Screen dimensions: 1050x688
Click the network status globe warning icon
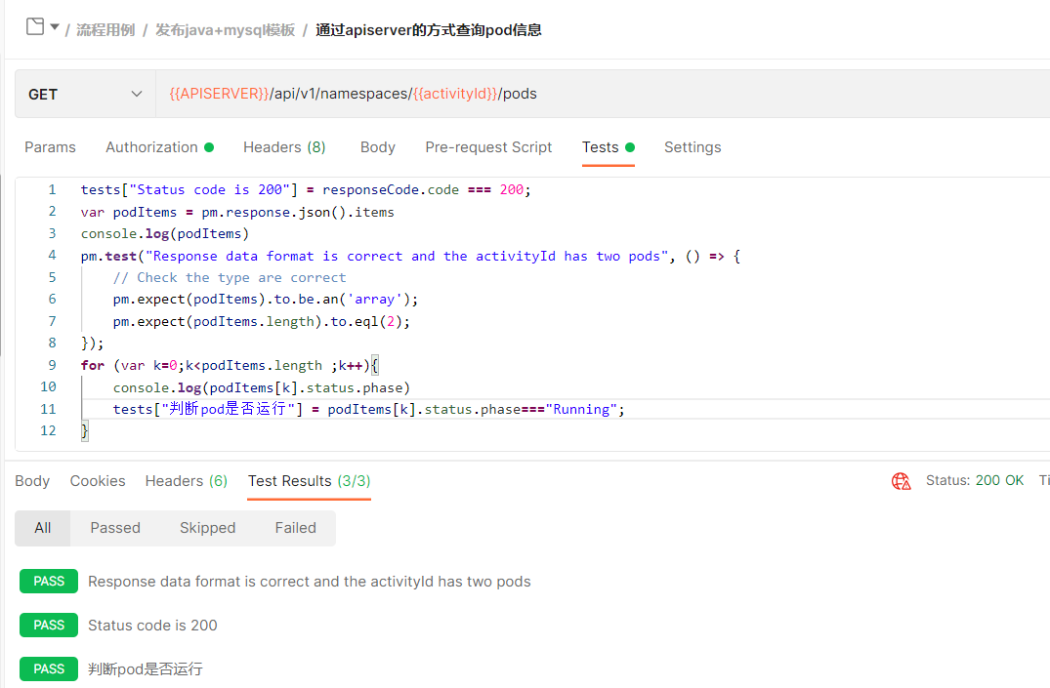[x=901, y=481]
